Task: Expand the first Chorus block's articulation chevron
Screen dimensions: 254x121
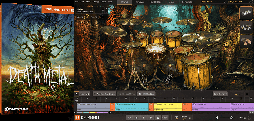Action: pyautogui.click(x=194, y=105)
